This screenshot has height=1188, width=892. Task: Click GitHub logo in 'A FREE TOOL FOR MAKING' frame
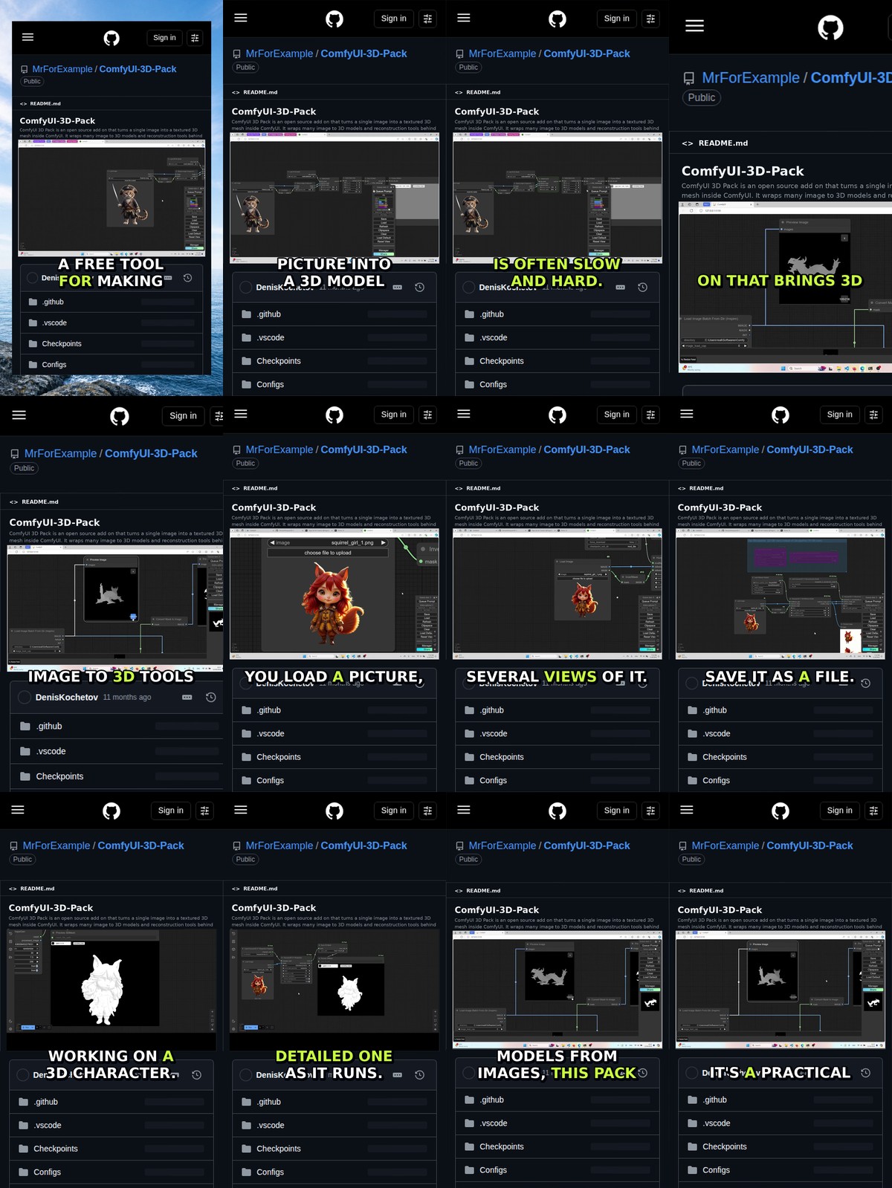tap(111, 38)
